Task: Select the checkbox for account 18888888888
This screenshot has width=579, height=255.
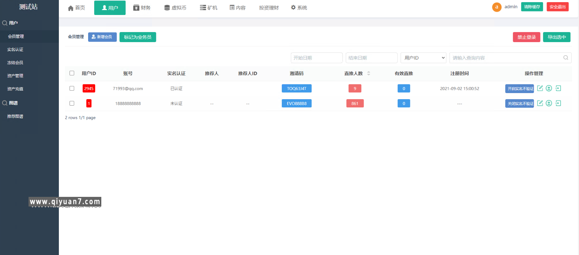Action: (72, 103)
